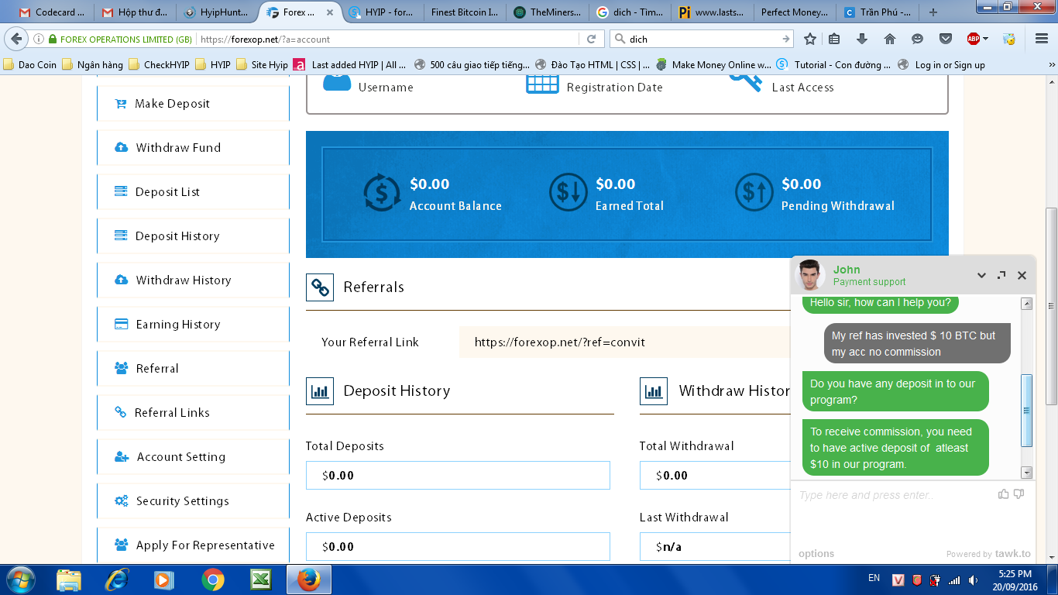
Task: Open the new tab plus button
Action: tap(933, 12)
